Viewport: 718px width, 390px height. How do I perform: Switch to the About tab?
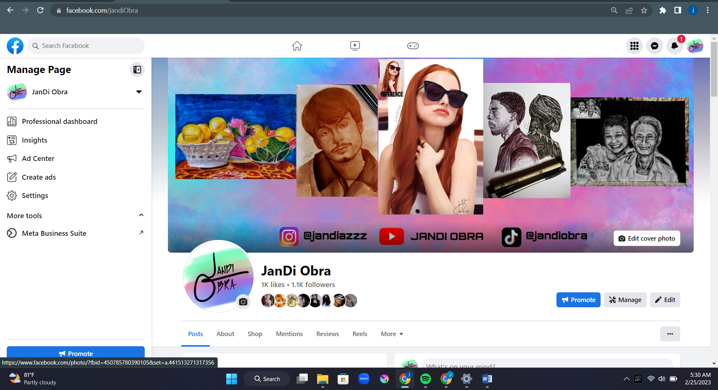click(x=225, y=334)
